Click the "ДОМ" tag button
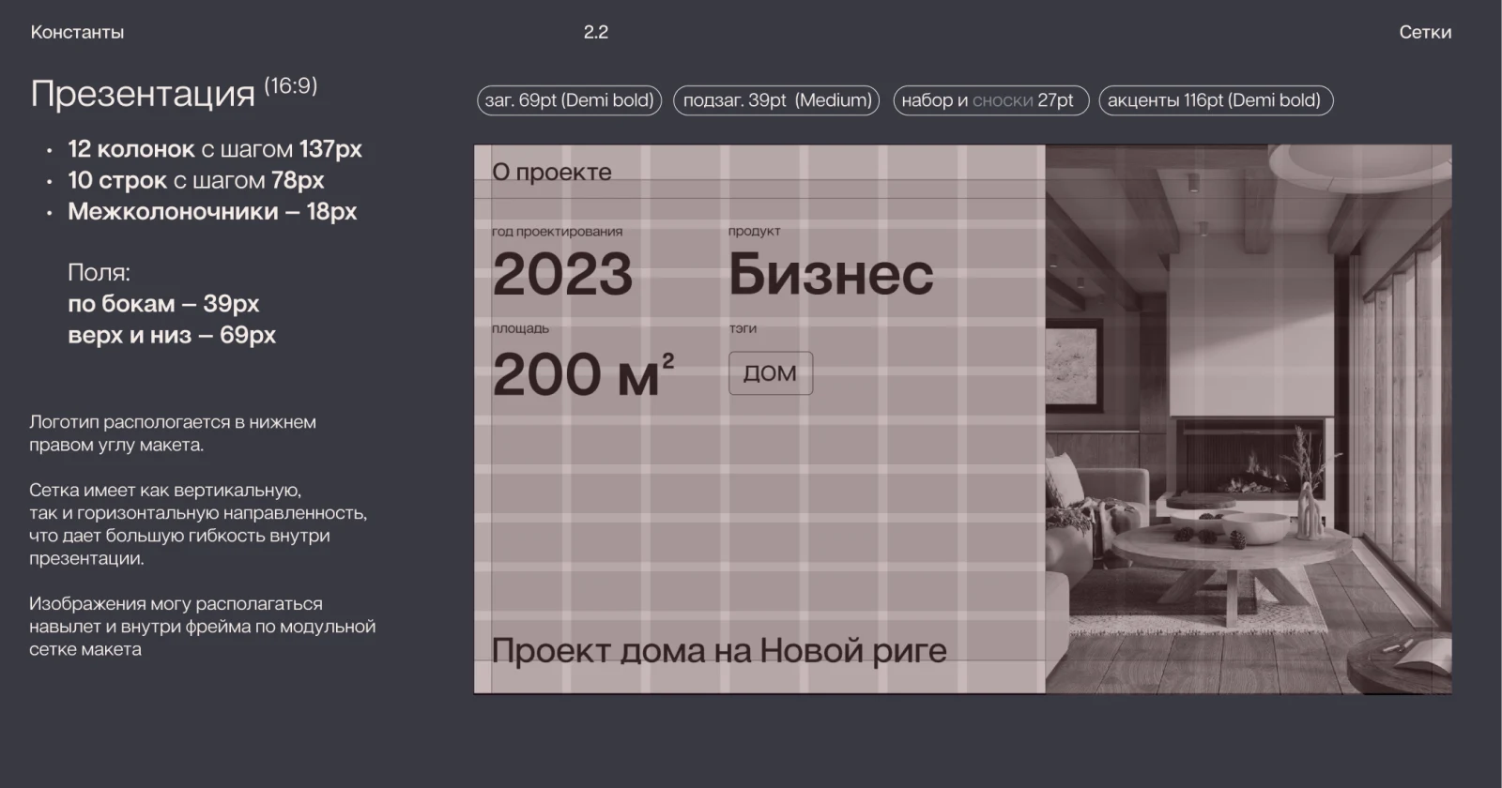The height and width of the screenshot is (788, 1502). [770, 373]
